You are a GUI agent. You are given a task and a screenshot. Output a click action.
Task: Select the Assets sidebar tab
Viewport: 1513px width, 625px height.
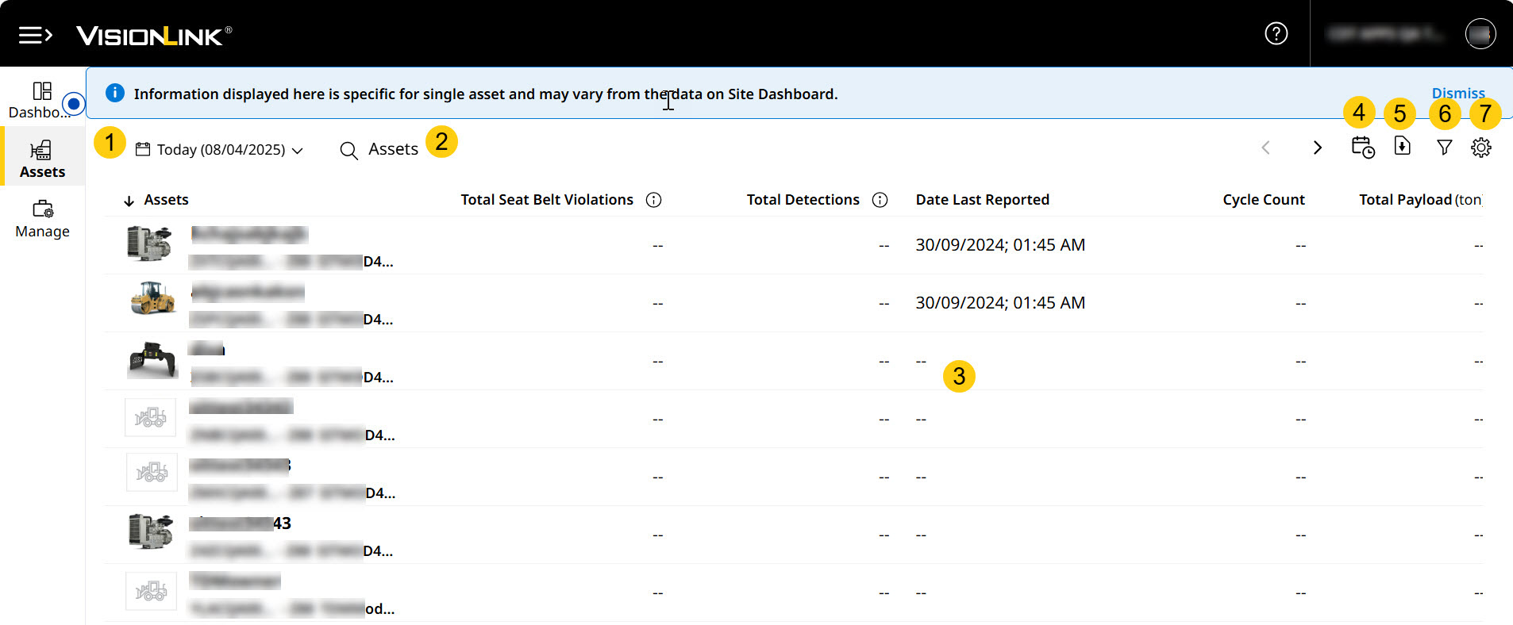(x=42, y=159)
